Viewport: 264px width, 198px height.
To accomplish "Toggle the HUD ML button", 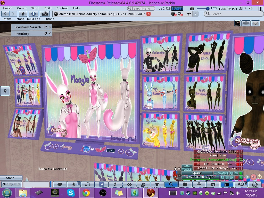I will (x=241, y=173).
